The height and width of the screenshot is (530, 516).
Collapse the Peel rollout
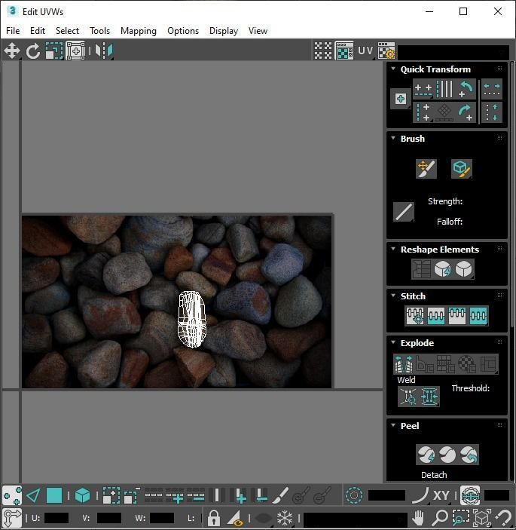pos(393,425)
